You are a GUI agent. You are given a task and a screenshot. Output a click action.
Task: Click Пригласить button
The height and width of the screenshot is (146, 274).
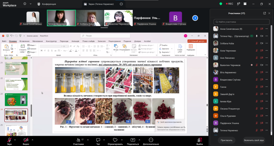(226, 140)
